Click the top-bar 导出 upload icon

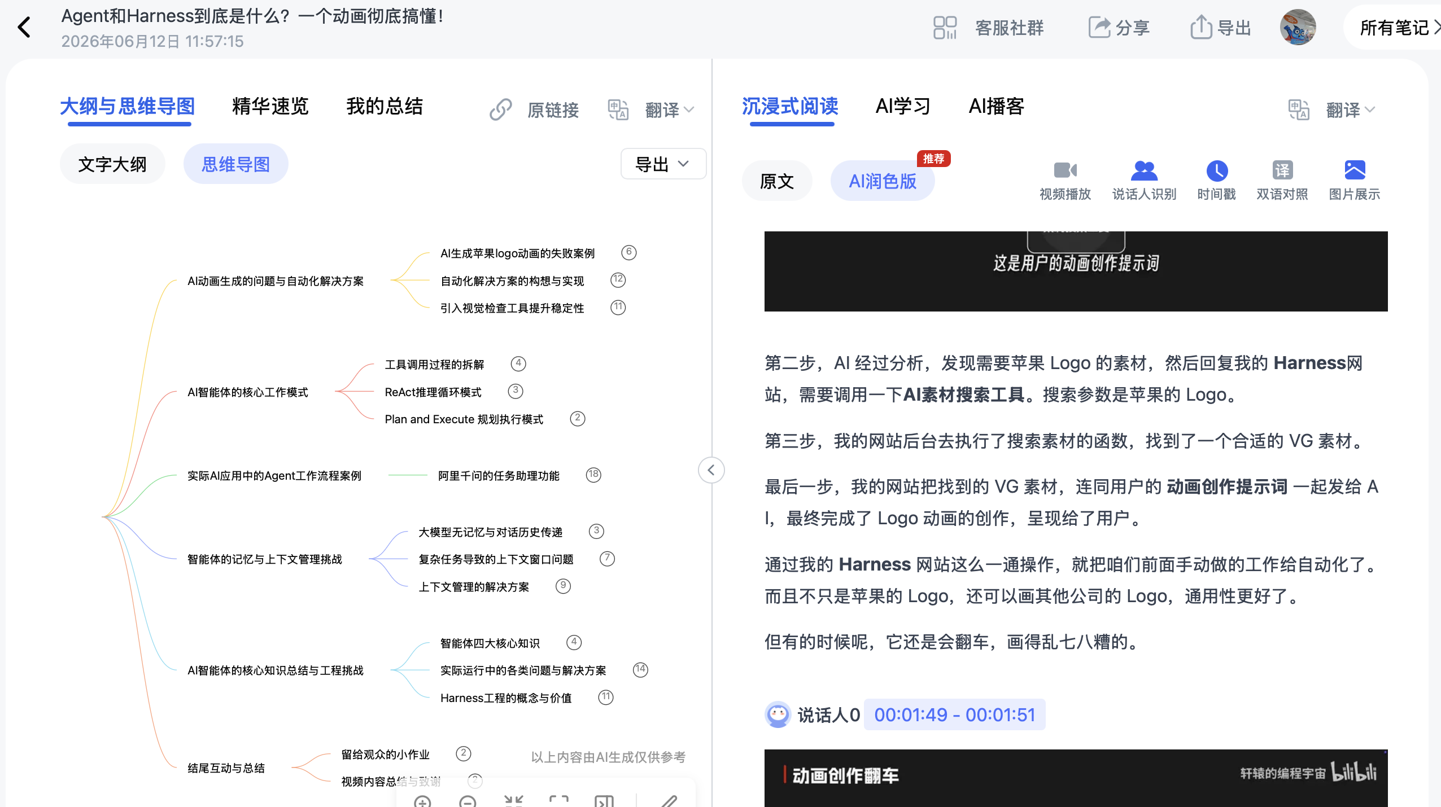1201,27
